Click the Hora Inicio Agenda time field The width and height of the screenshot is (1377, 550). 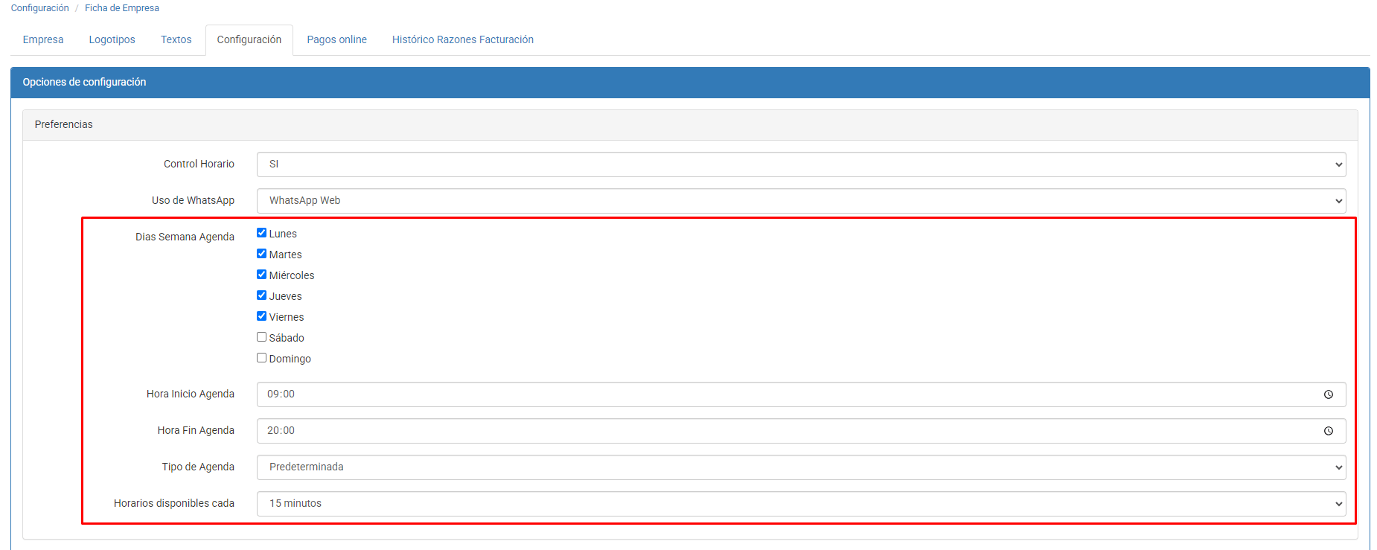coord(744,394)
